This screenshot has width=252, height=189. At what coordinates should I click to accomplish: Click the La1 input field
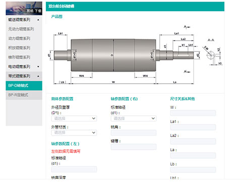(193, 127)
